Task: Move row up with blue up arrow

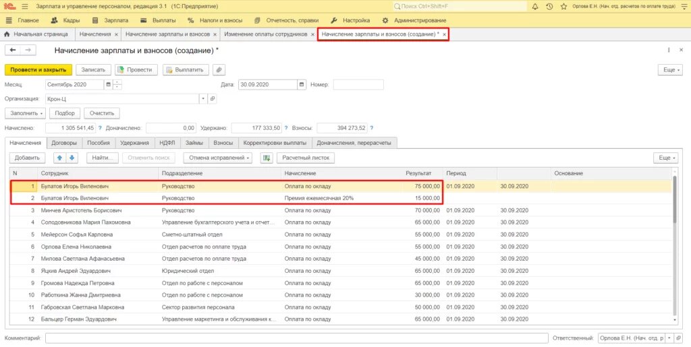Action: [x=60, y=158]
